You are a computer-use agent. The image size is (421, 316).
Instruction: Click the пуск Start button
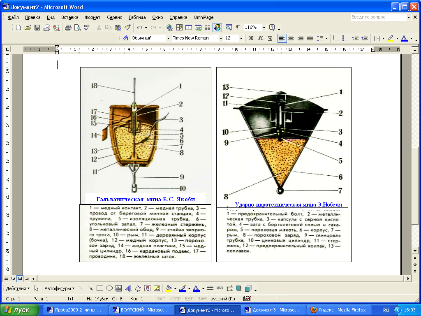pos(20,310)
